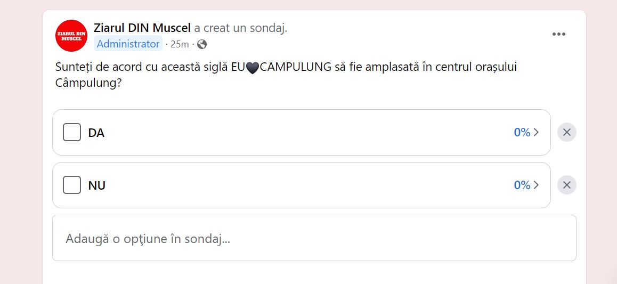Viewport: 617px width, 284px height.
Task: Expand DA voters with the chevron arrow
Action: point(536,133)
